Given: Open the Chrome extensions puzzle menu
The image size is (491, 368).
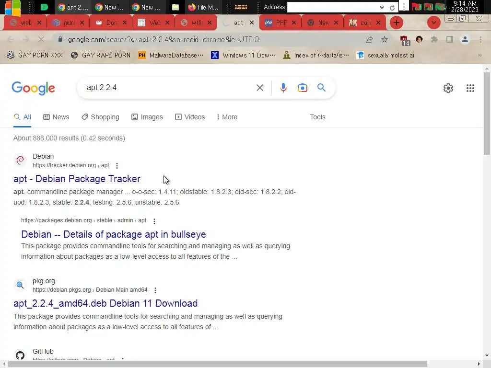Looking at the screenshot, I should 434,39.
